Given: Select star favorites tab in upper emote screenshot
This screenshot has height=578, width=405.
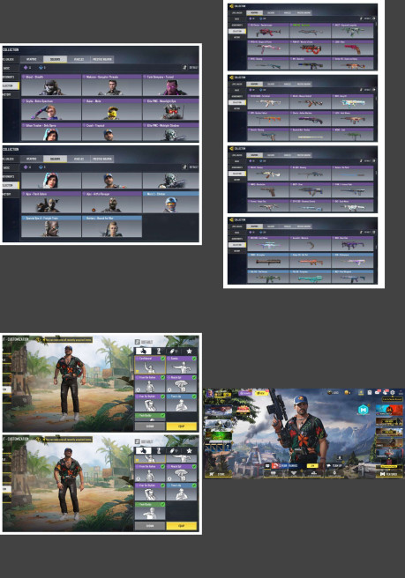Looking at the screenshot, I should tap(190, 351).
